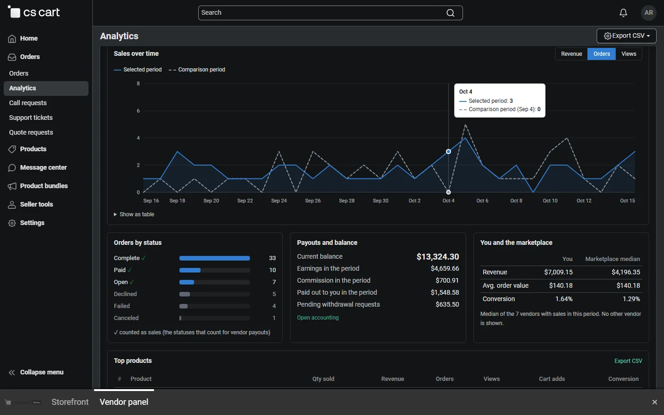Screen dimensions: 664x415
Task: Sort by Cart adds column
Action: [x=552, y=379]
